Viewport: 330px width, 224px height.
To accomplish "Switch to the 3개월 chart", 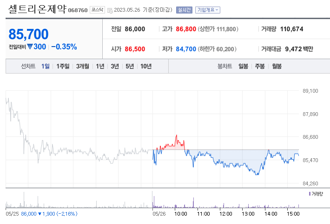I will tap(83, 66).
